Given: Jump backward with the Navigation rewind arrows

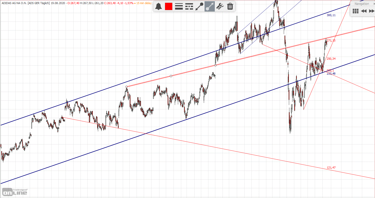Looking at the screenshot, I should click(x=363, y=11).
